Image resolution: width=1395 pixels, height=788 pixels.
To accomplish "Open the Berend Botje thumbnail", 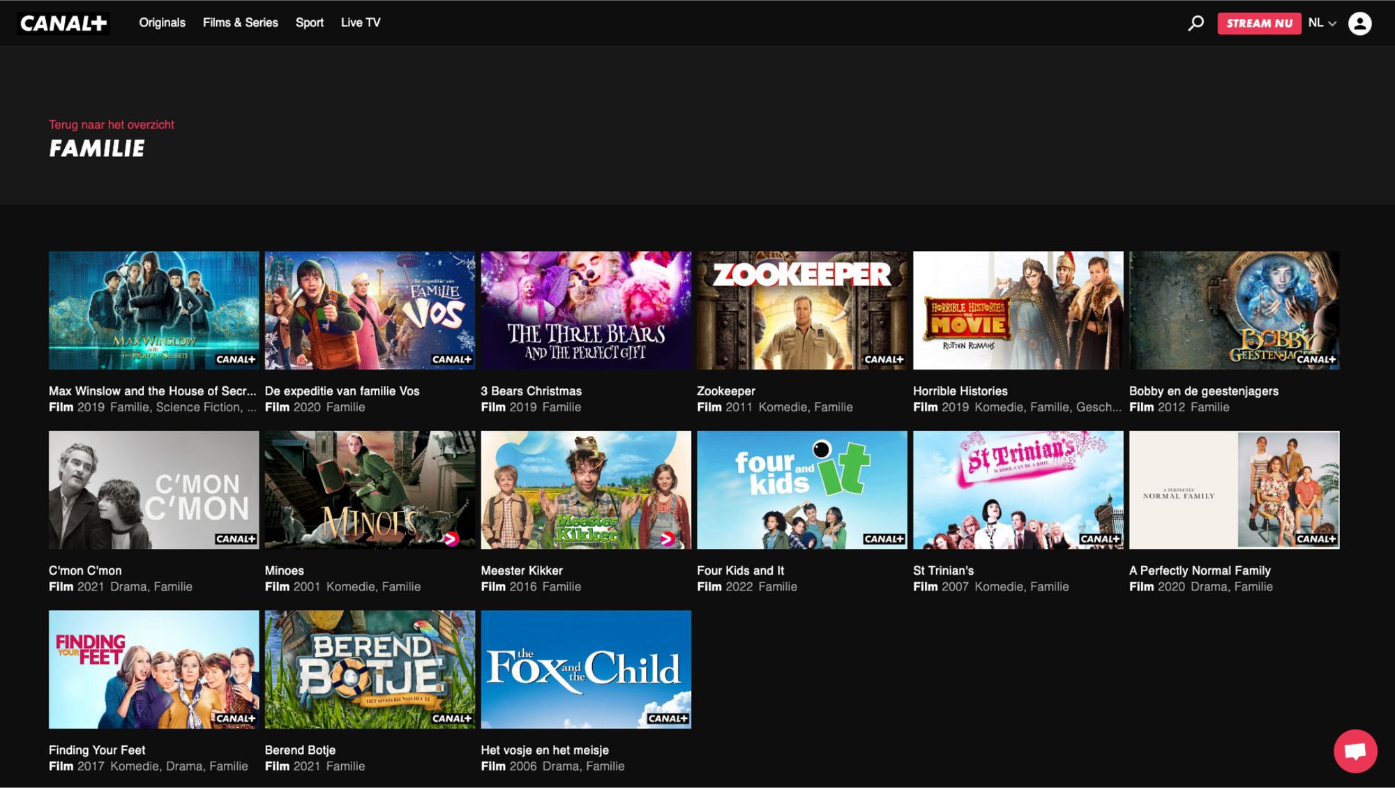I will pyautogui.click(x=370, y=669).
